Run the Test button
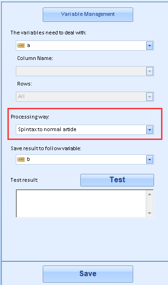The image size is (168, 285). click(x=117, y=180)
